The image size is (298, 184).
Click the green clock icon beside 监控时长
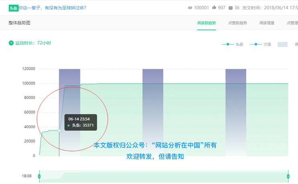coord(11,43)
